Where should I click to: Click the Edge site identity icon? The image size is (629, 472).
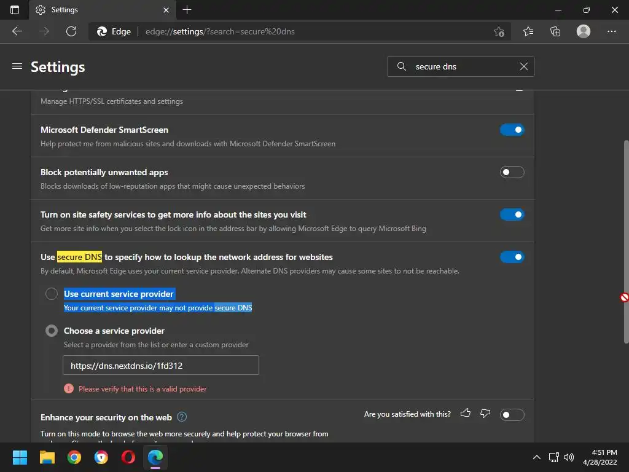pyautogui.click(x=102, y=31)
